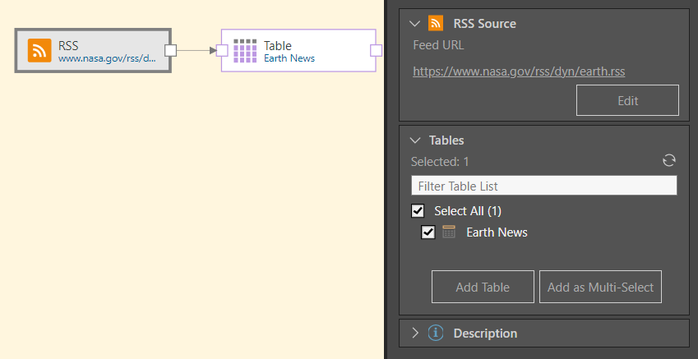Open the NASA earth.rss feed URL link
This screenshot has width=698, height=359.
519,71
